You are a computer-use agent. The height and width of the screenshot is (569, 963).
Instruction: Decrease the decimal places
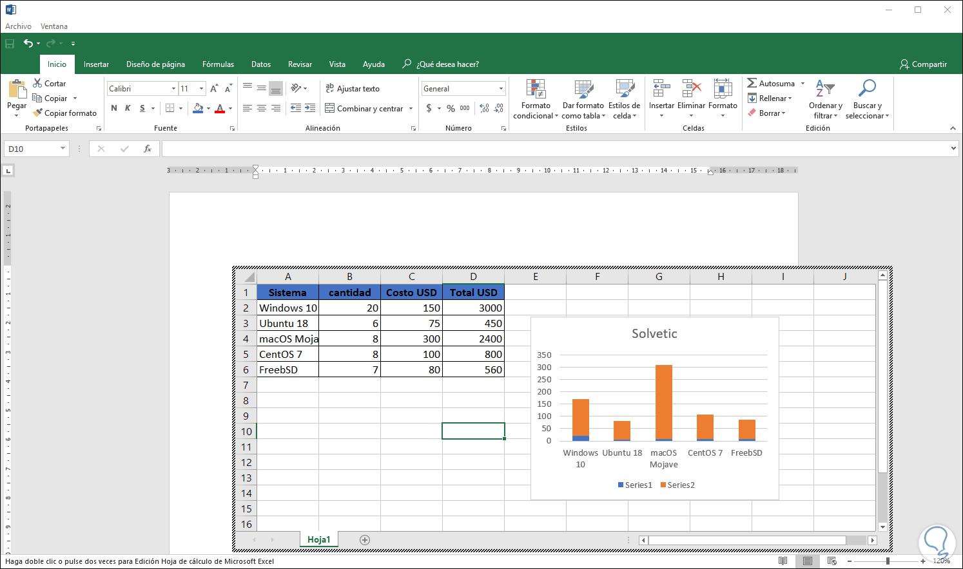point(499,109)
